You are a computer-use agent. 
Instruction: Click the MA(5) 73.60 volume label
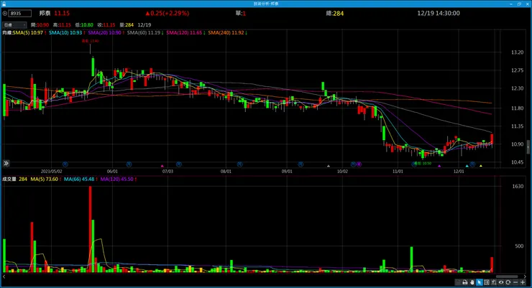click(45, 179)
